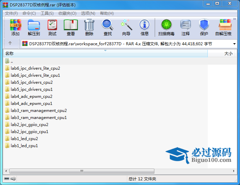Click the horizontal scrollbar at bottom
The image size is (240, 185).
click(81, 171)
